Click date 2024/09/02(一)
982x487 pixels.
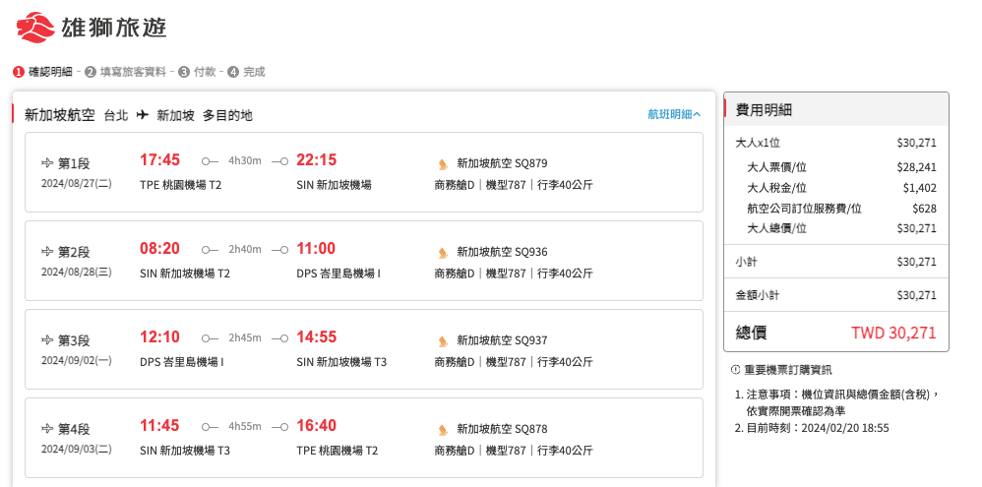coord(77,360)
